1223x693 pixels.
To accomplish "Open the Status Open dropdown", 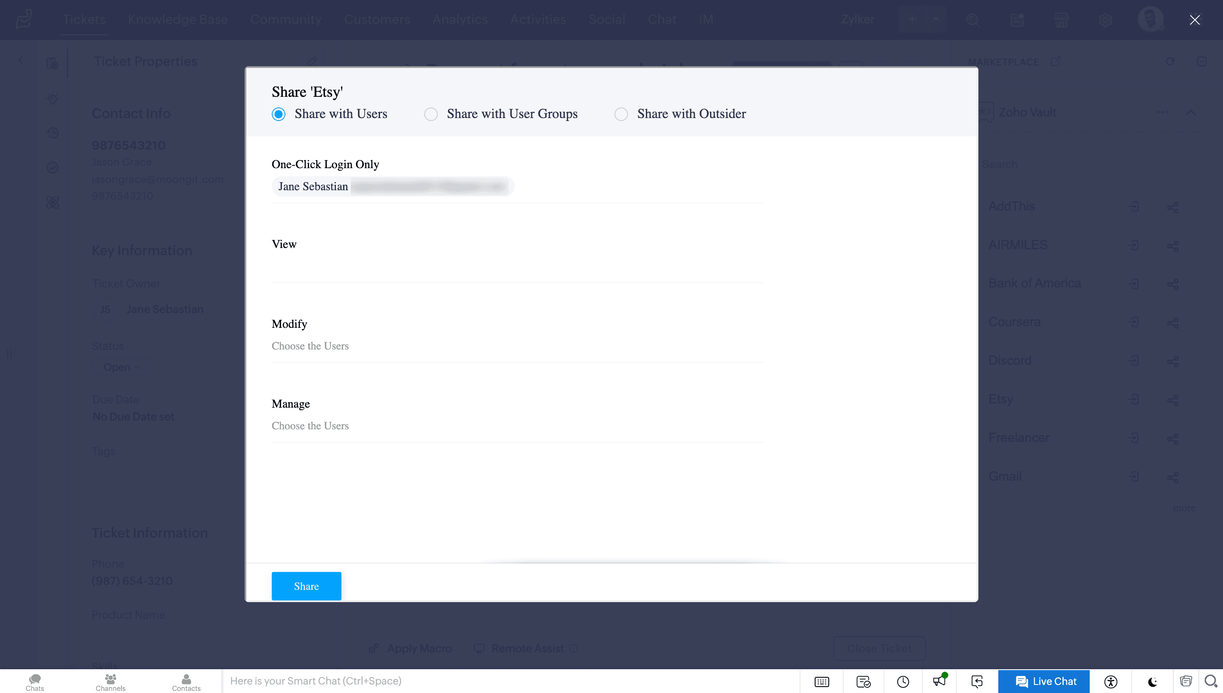I will 121,367.
